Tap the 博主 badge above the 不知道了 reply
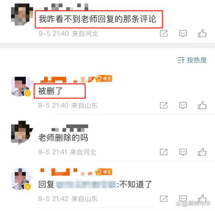 pyautogui.click(x=104, y=172)
